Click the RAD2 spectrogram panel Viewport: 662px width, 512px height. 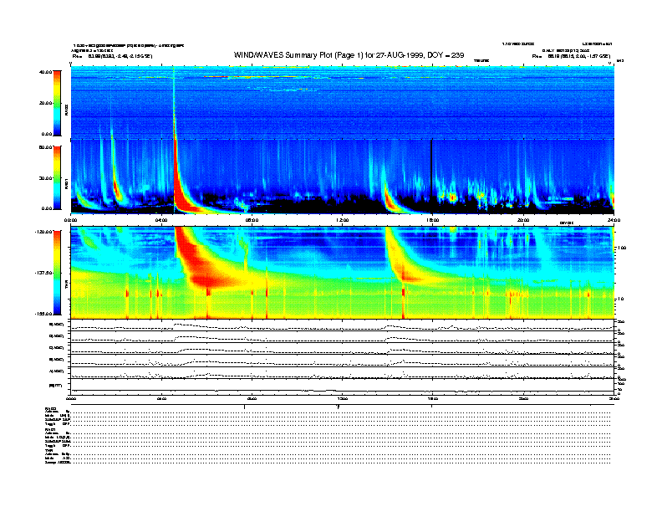pos(342,103)
